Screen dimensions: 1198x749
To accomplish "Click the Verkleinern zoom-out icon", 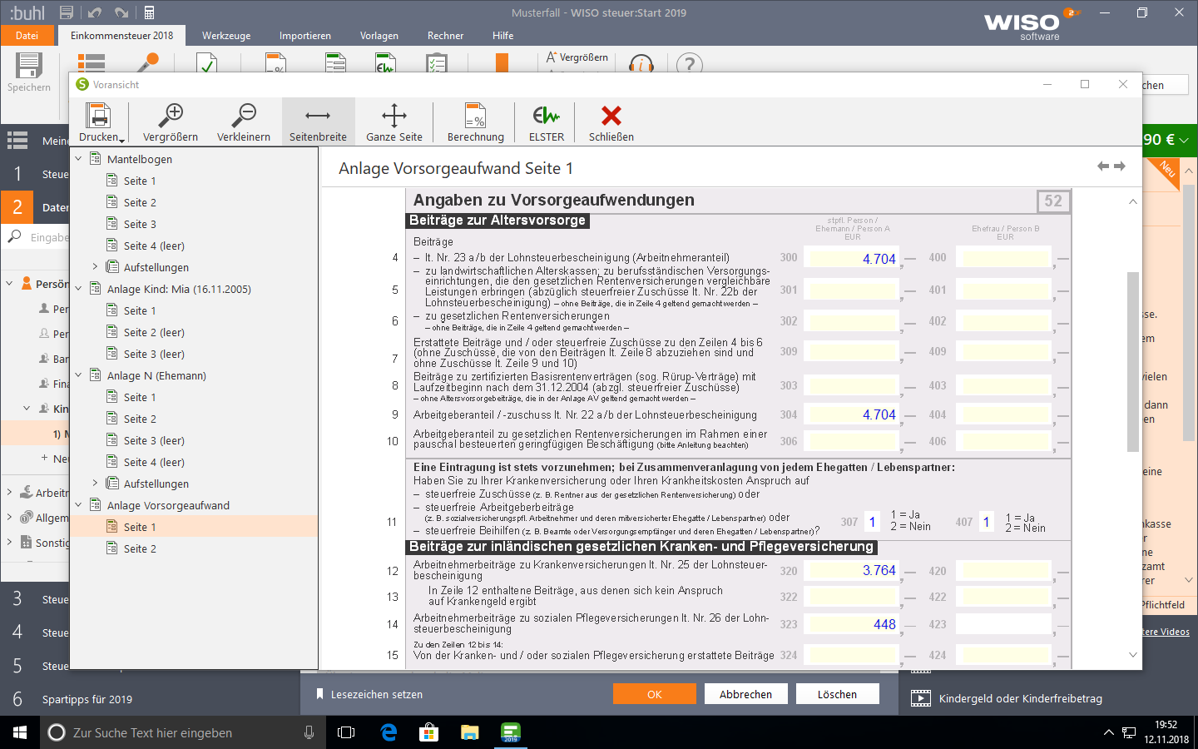I will coord(244,115).
